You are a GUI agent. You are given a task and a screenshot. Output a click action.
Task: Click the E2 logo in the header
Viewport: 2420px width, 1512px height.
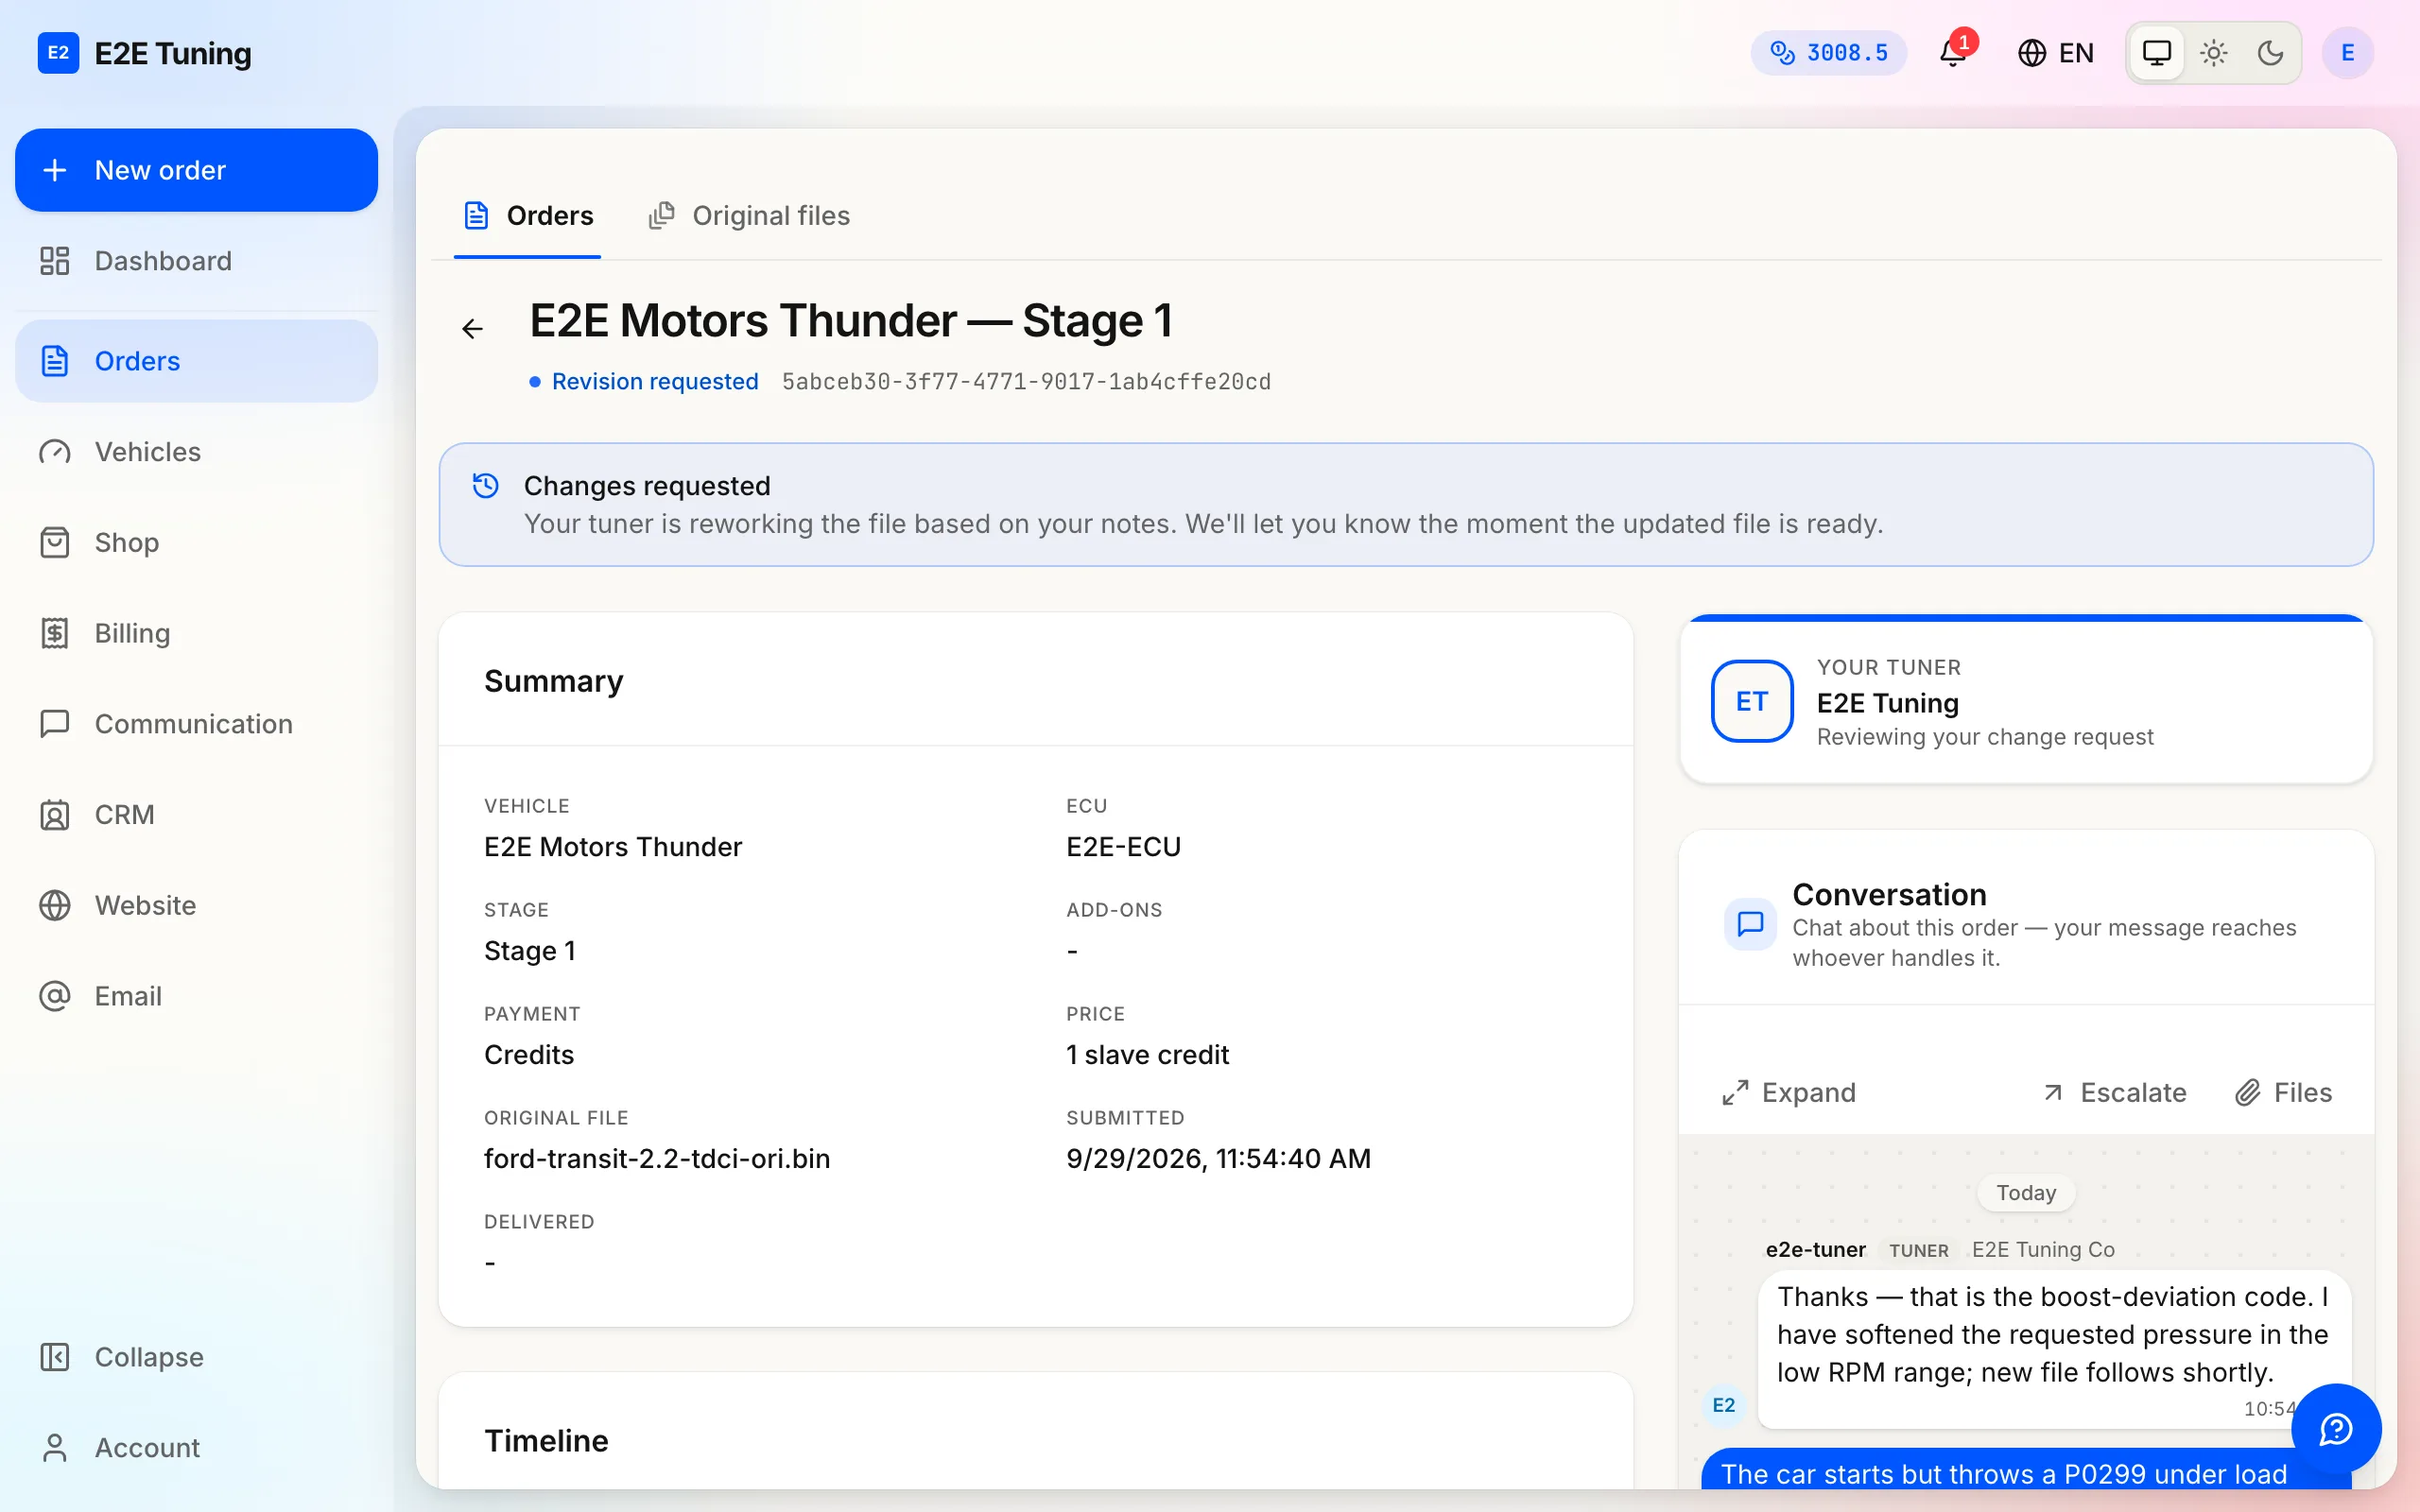(58, 53)
